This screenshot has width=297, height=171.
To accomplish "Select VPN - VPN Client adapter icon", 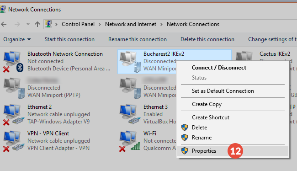I will point(14,141).
